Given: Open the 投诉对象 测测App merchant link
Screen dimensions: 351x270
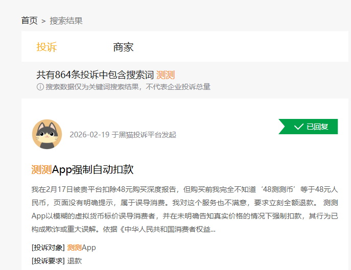Looking at the screenshot, I should (x=81, y=248).
